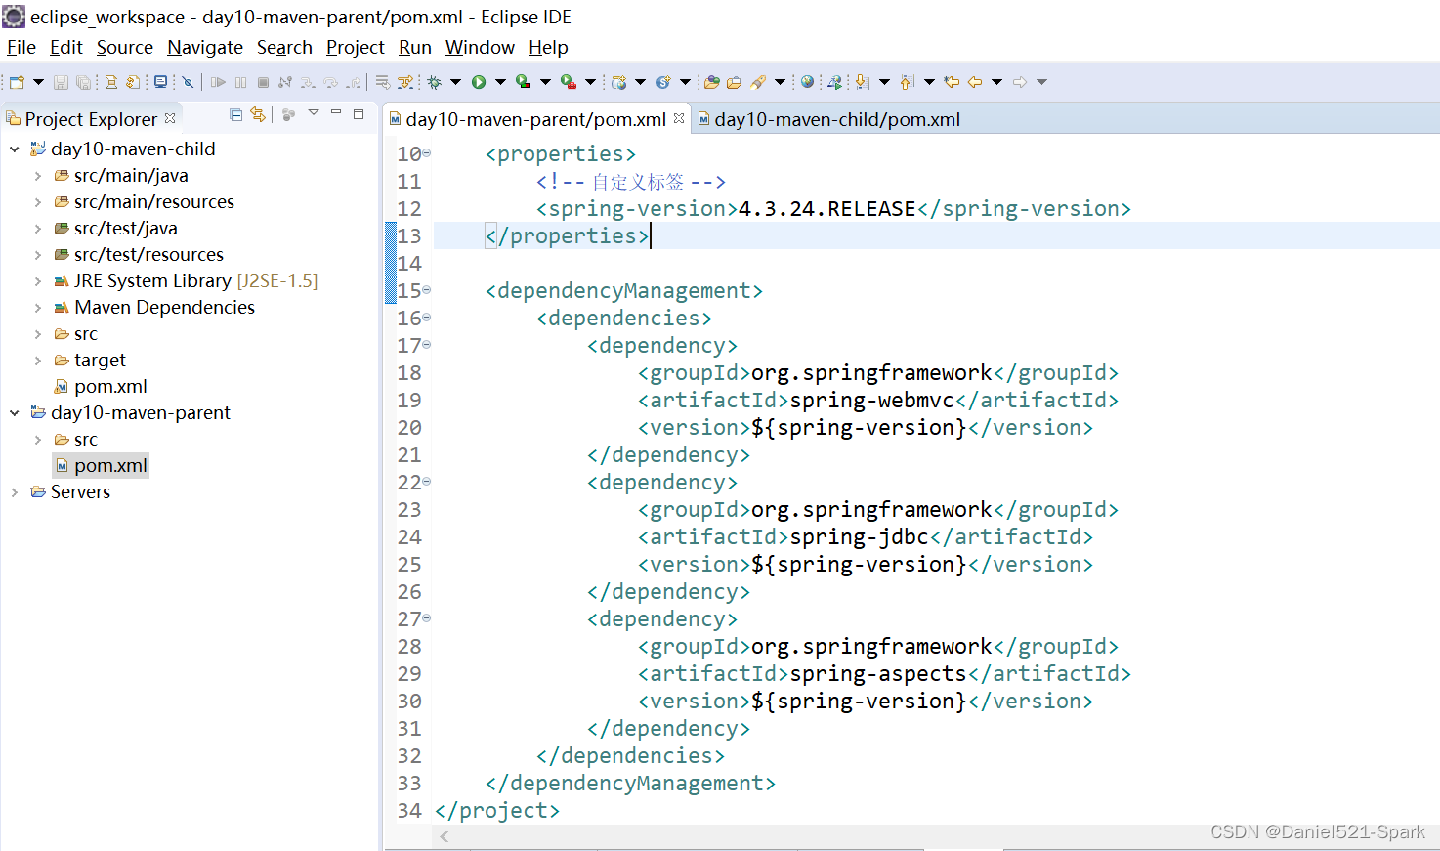Click the Forward navigation arrow
This screenshot has height=851, width=1440.
[x=1020, y=82]
